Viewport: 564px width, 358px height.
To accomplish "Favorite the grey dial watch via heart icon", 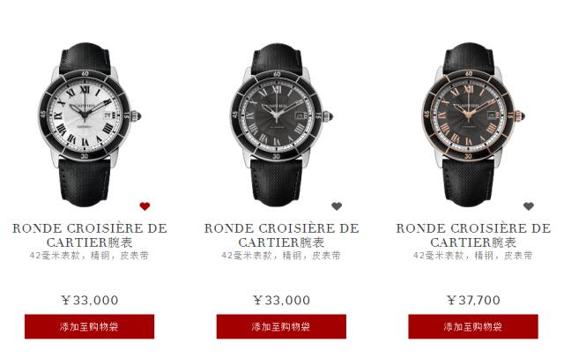I will coord(337,206).
